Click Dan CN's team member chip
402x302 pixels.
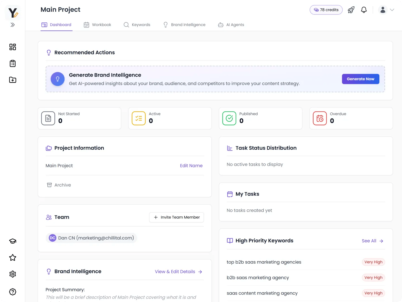91,238
